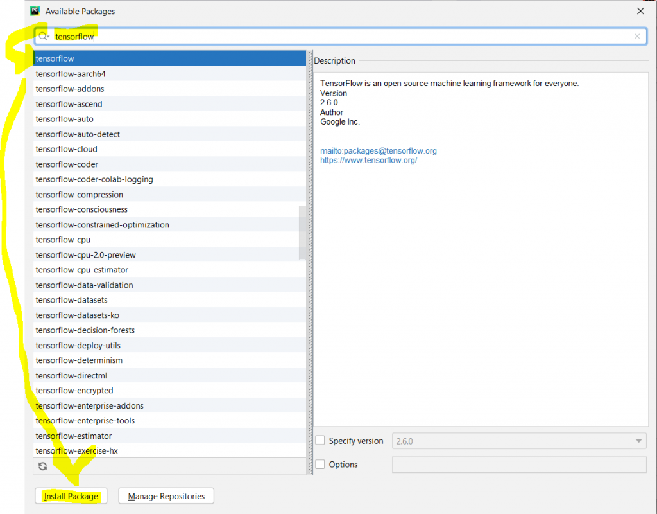
Task: Clear the tensorflow search with the X icon
Action: [x=637, y=36]
